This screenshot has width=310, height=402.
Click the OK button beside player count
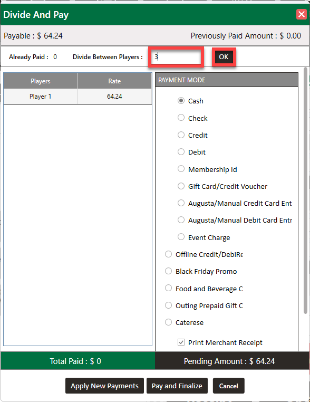(224, 57)
